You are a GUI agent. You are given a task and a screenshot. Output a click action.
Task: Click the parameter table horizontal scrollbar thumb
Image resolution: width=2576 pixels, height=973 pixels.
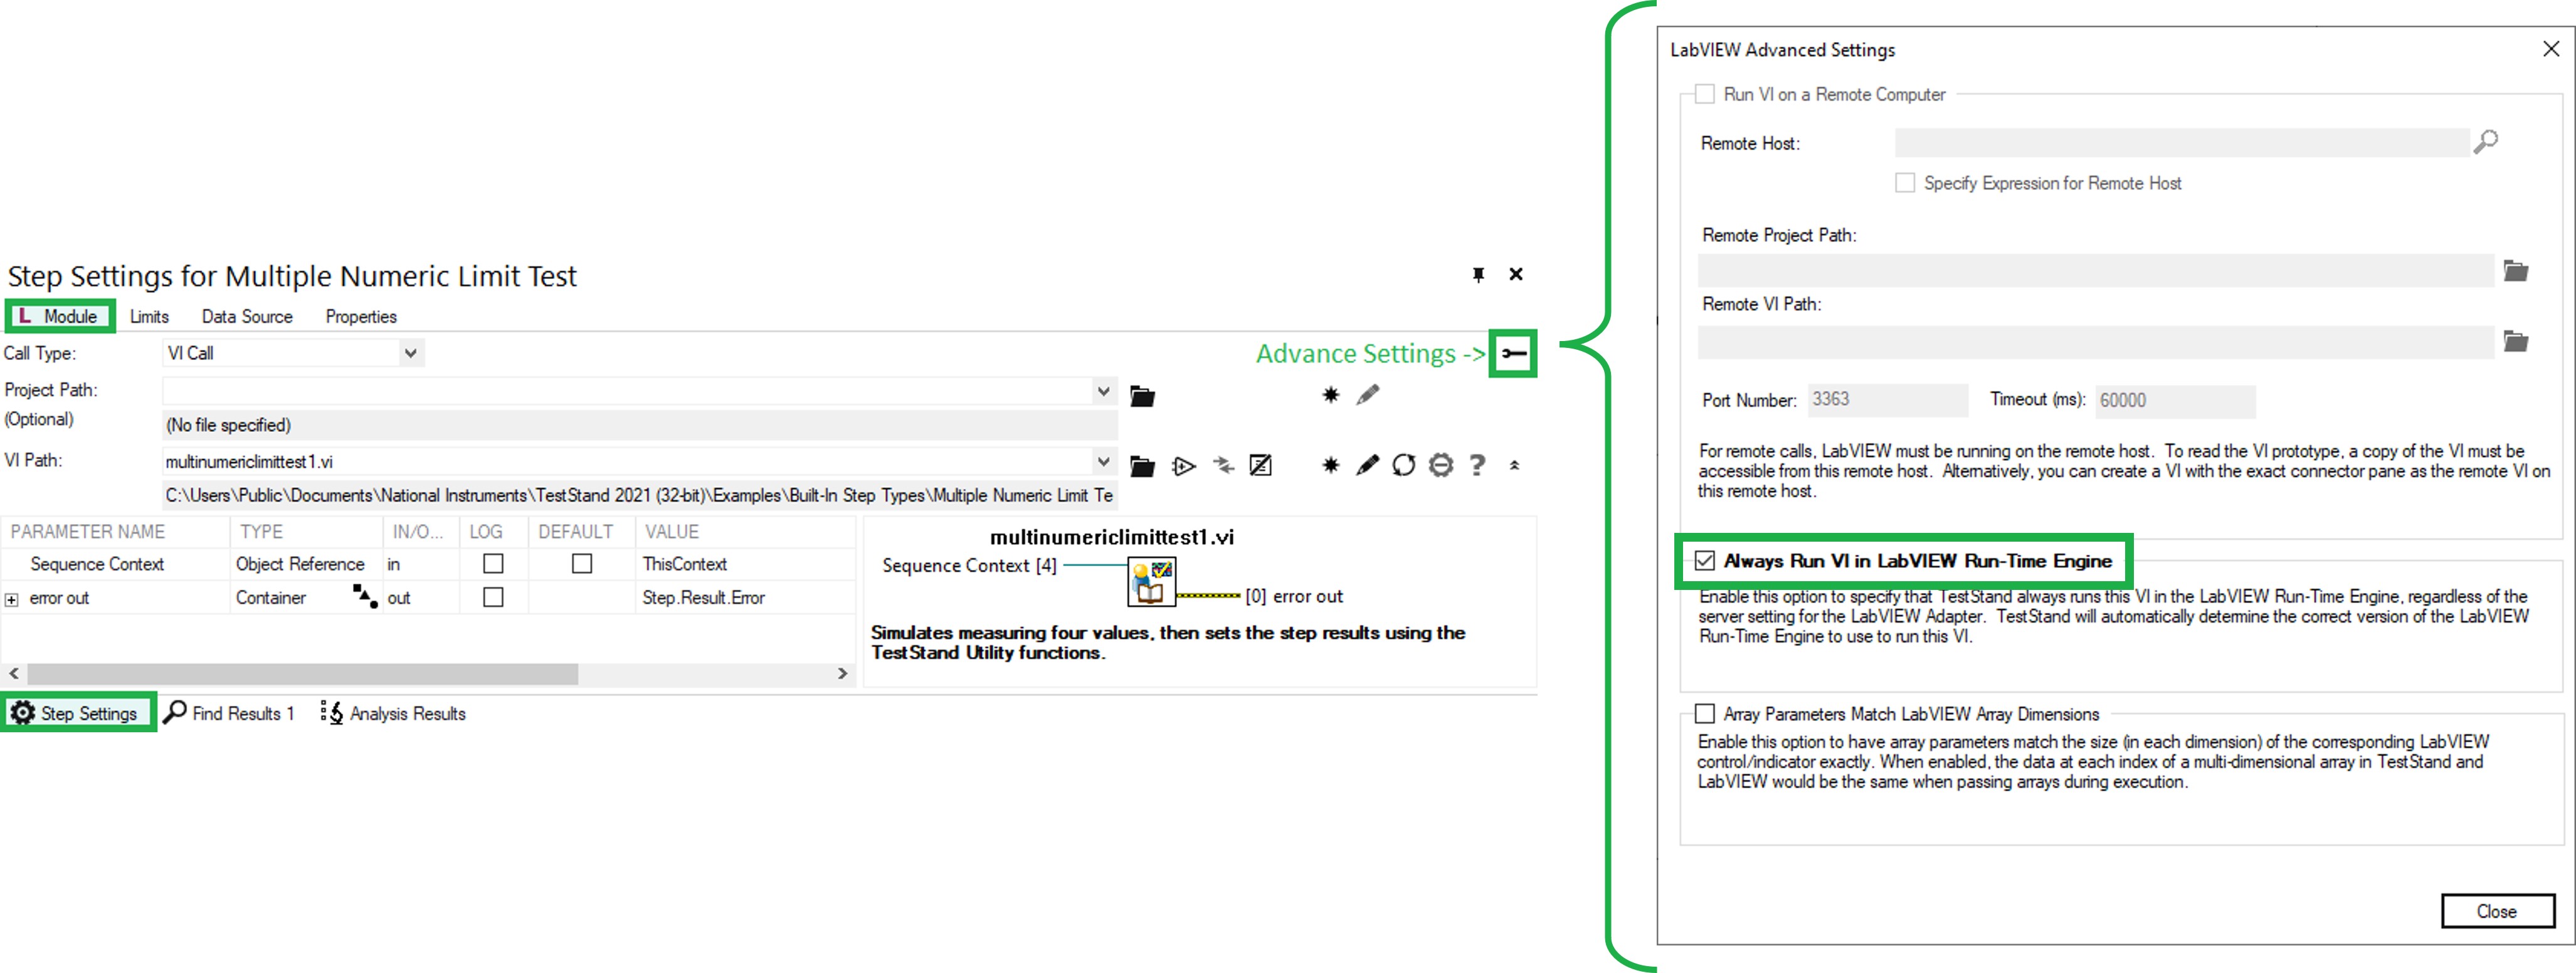point(302,674)
